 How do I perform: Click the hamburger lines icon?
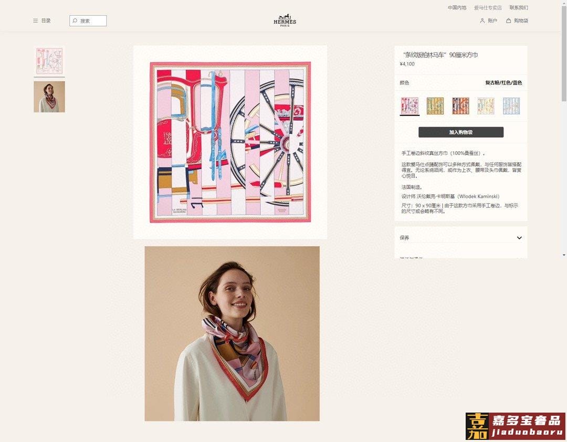(x=36, y=20)
